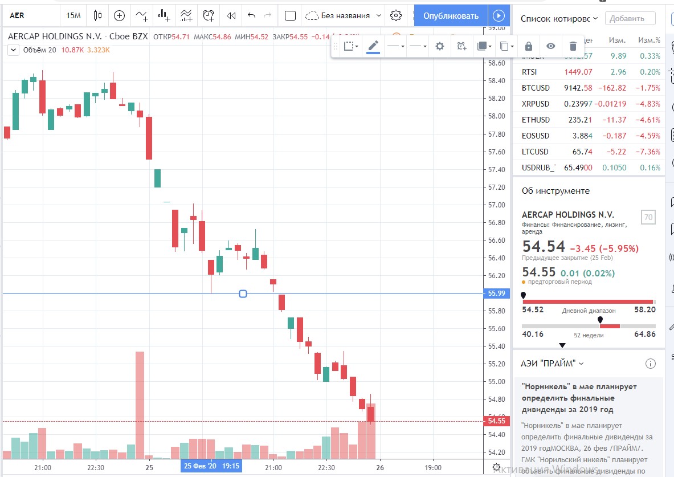Select the ETHUSD watchlist row
Viewport: 674px width, 477px height.
coord(589,120)
